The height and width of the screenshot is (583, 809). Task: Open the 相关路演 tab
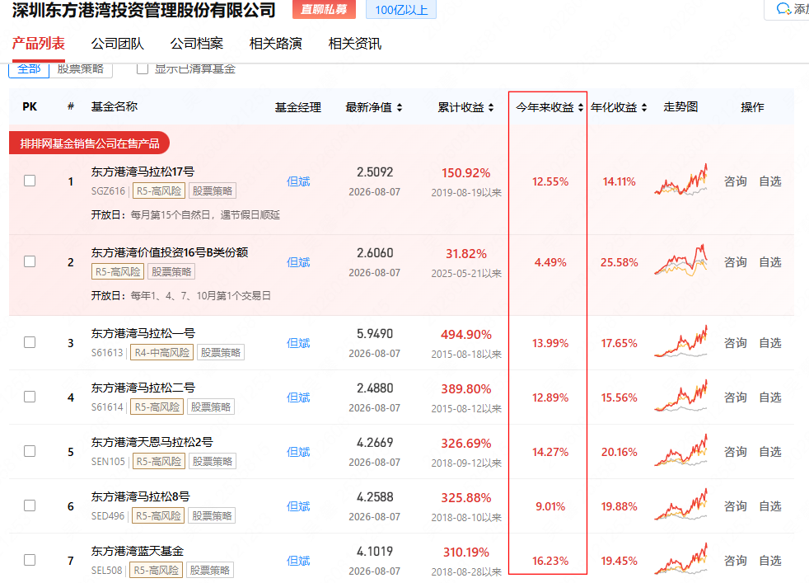[x=275, y=44]
